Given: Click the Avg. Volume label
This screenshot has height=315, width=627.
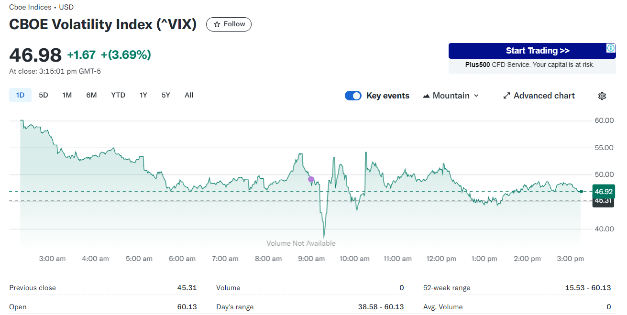Looking at the screenshot, I should tap(443, 307).
